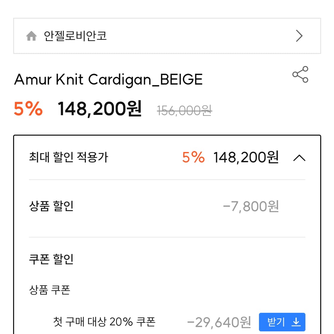Click the product title Amur Knit Cardigan_BEIGE

tap(109, 79)
